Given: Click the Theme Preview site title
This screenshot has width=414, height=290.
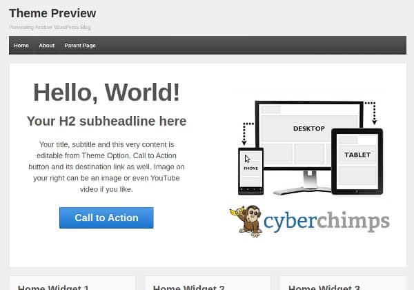Looking at the screenshot, I should click(52, 13).
